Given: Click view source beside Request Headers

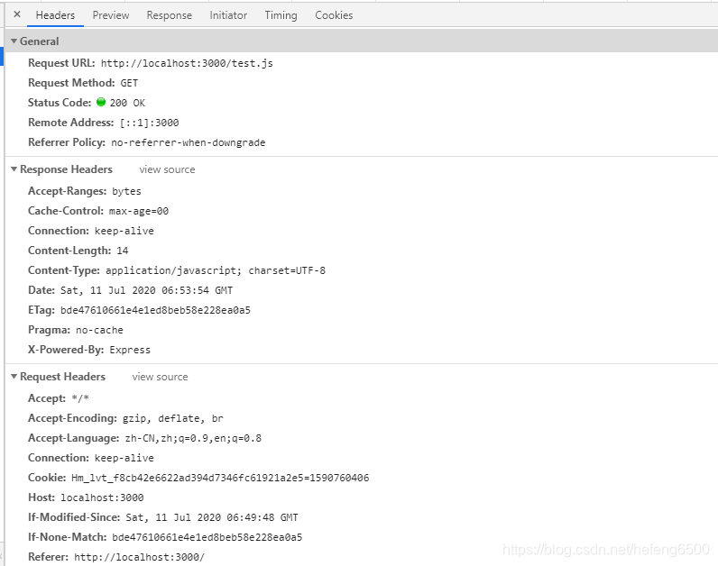Looking at the screenshot, I should click(x=160, y=377).
